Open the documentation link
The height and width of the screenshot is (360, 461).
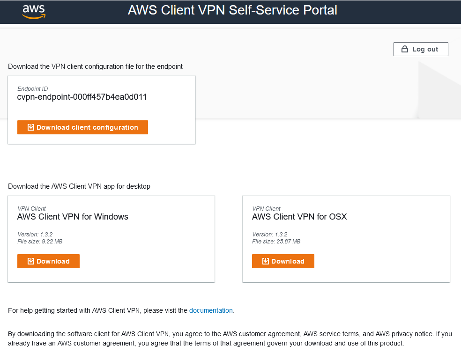click(211, 310)
